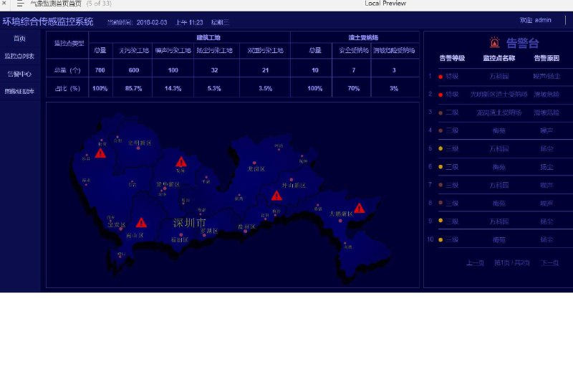Click the 告警原因 column header
This screenshot has width=573, height=377.
[x=546, y=58]
